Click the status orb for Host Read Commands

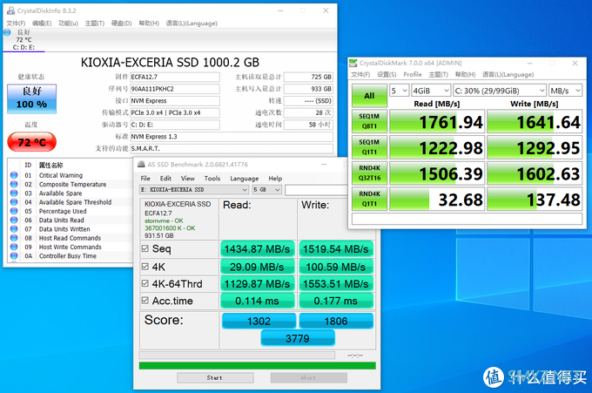(14, 238)
